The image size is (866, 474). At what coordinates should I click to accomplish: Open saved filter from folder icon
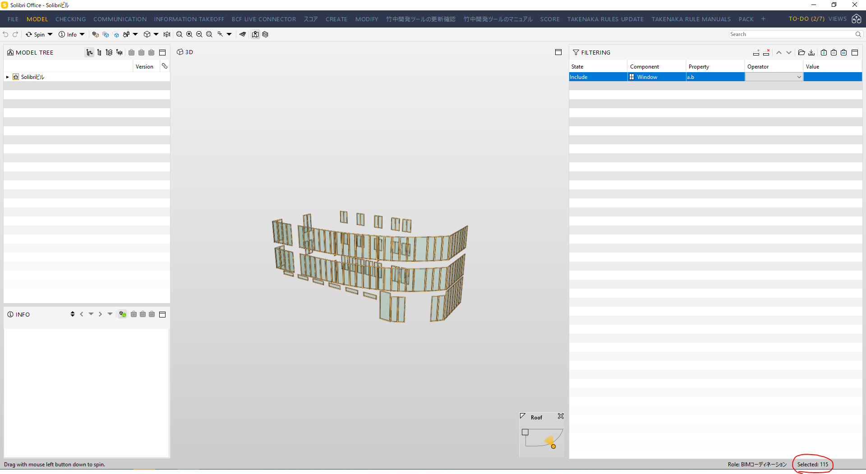pos(802,53)
